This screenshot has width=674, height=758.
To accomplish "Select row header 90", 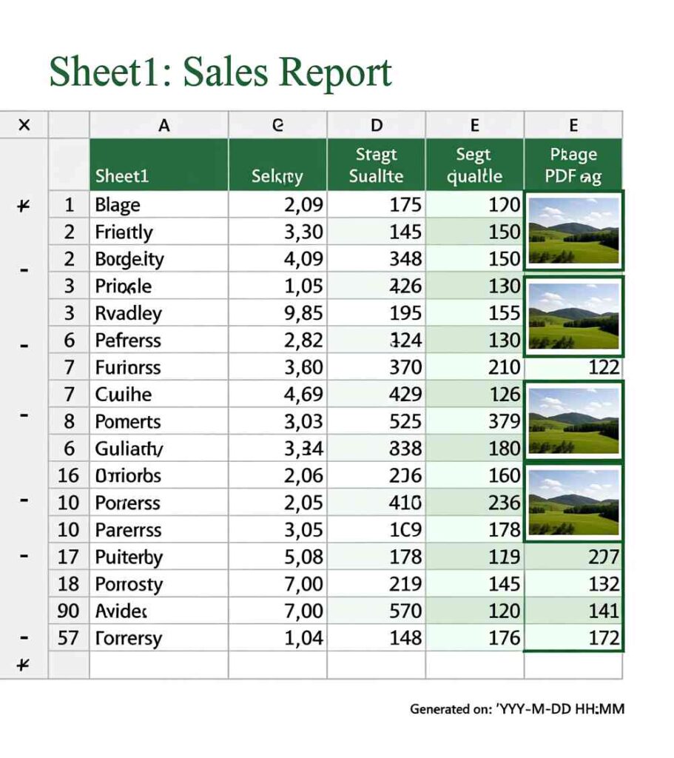I will click(x=69, y=611).
